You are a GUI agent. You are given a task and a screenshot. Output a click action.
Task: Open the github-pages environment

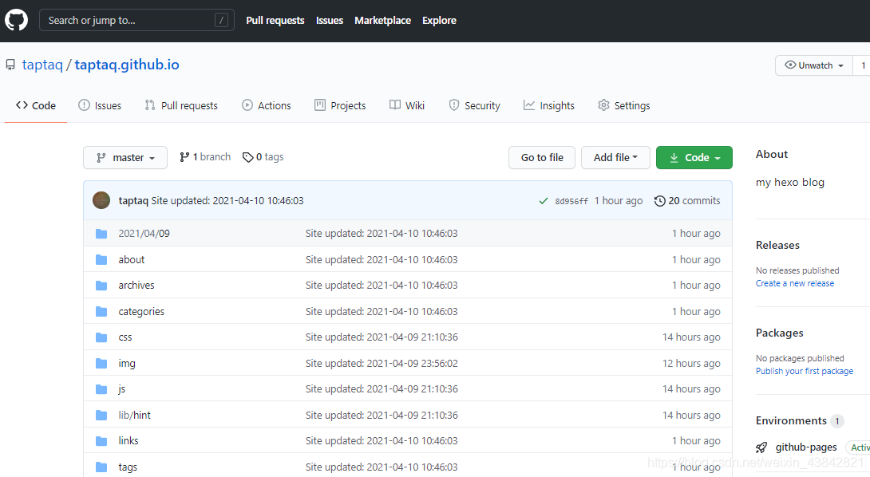[x=806, y=447]
